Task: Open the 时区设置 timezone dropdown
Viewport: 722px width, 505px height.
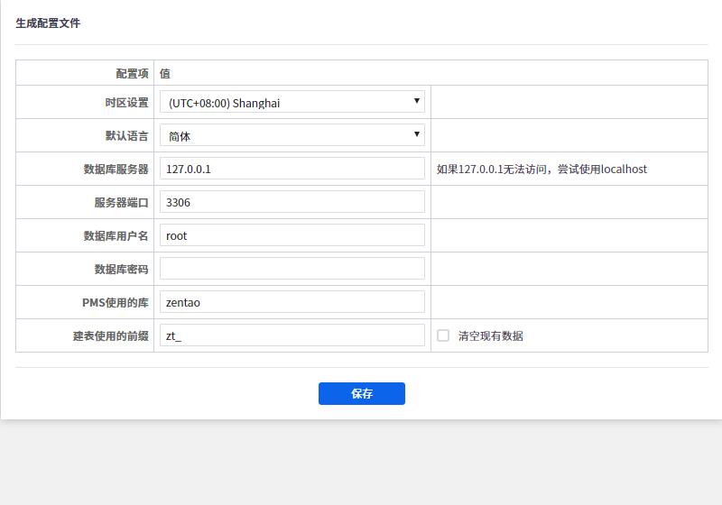Action: [292, 102]
